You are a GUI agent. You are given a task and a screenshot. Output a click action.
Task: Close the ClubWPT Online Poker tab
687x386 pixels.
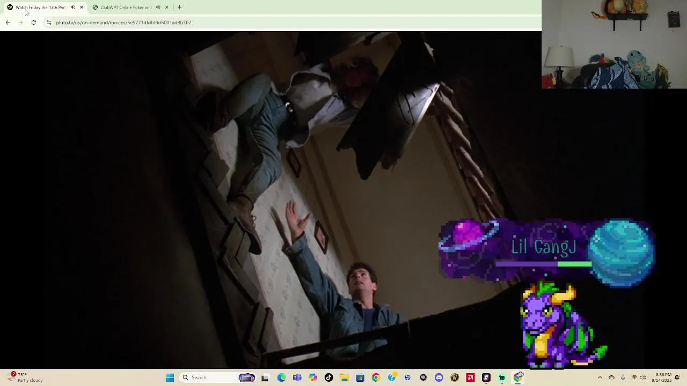click(166, 8)
